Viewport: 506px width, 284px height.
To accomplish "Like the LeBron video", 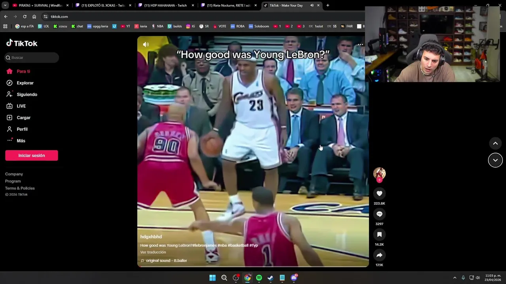I will pos(379,193).
